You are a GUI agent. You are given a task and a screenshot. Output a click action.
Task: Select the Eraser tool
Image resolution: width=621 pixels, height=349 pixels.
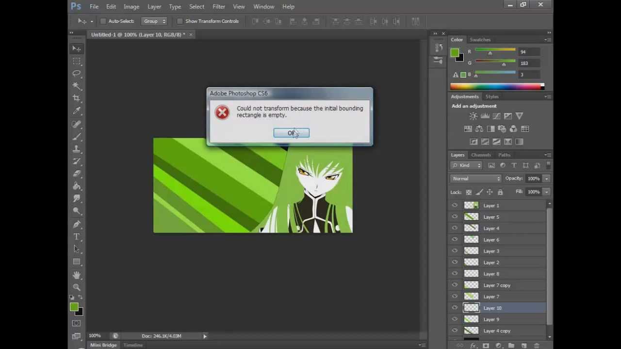[77, 174]
